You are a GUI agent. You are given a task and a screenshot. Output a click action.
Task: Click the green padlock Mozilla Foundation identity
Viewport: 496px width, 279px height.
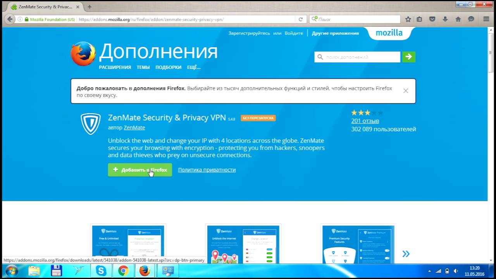[x=50, y=19]
